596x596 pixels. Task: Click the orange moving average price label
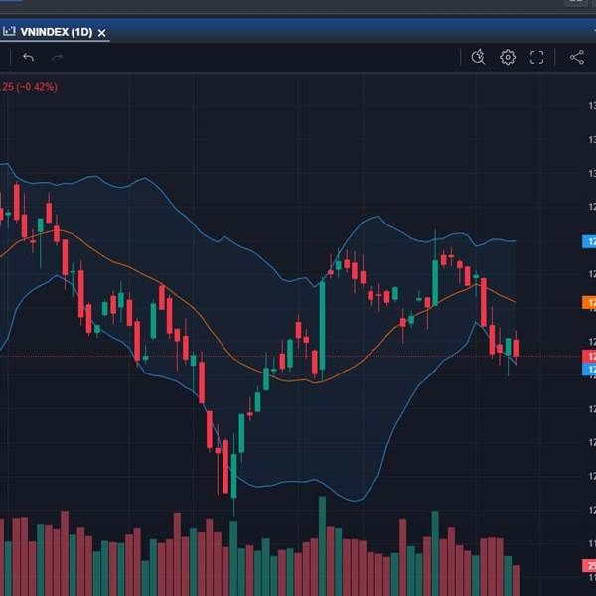(x=589, y=303)
